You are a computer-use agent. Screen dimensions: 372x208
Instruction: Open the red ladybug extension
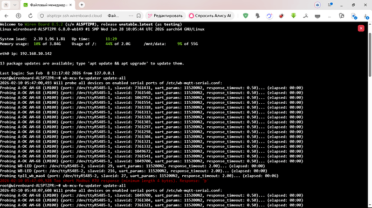pyautogui.click(x=281, y=16)
